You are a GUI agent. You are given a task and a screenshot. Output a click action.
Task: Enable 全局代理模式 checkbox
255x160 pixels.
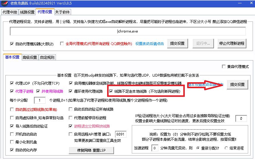click(x=62, y=44)
